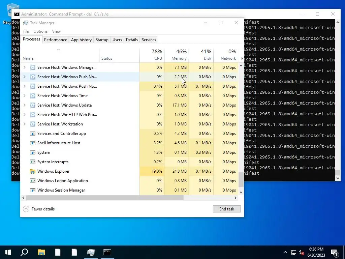The image size is (345, 259).
Task: Expand the Windows Push No... row using 2.2 MB
Action: point(24,77)
